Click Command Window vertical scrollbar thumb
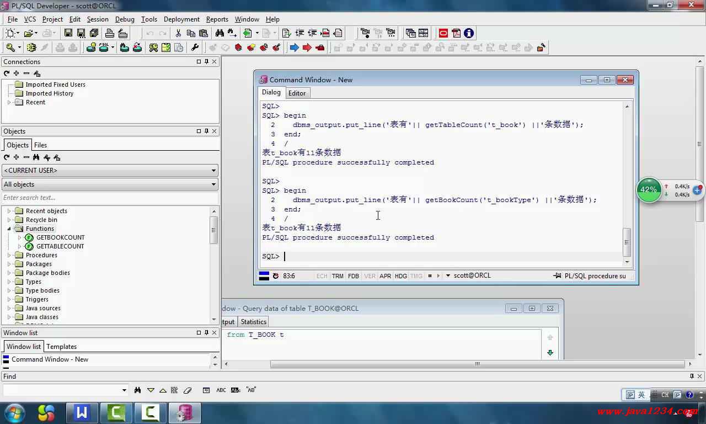The width and height of the screenshot is (706, 424). click(x=627, y=241)
